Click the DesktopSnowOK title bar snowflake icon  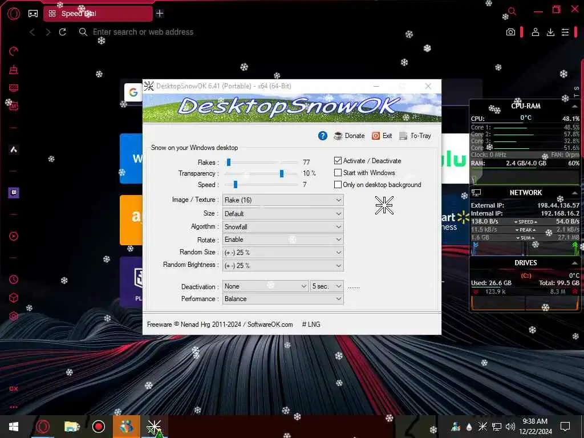[x=149, y=86]
